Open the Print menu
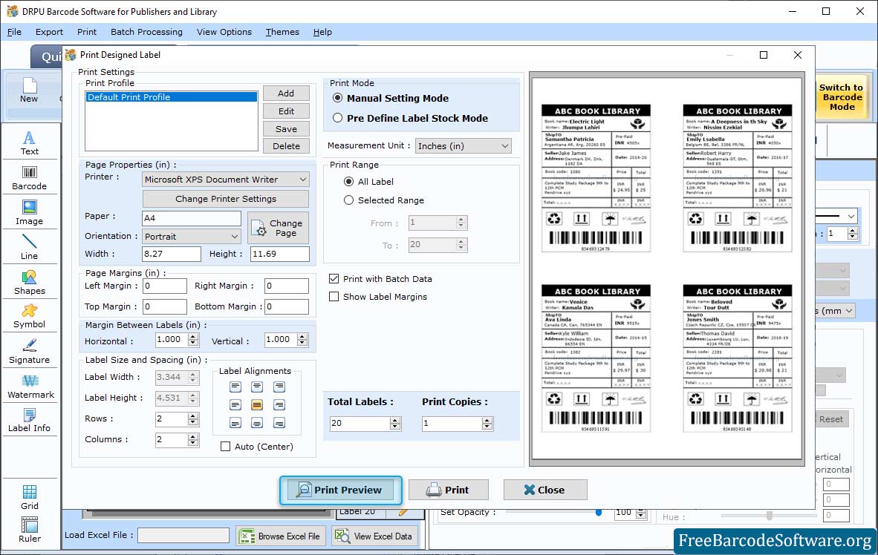The width and height of the screenshot is (878, 555). (x=87, y=32)
